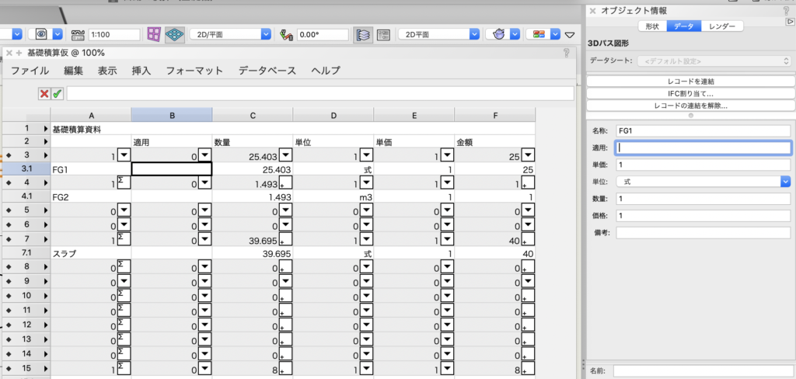The image size is (796, 379).
Task: Click the レコードを連結 button
Action: 690,81
